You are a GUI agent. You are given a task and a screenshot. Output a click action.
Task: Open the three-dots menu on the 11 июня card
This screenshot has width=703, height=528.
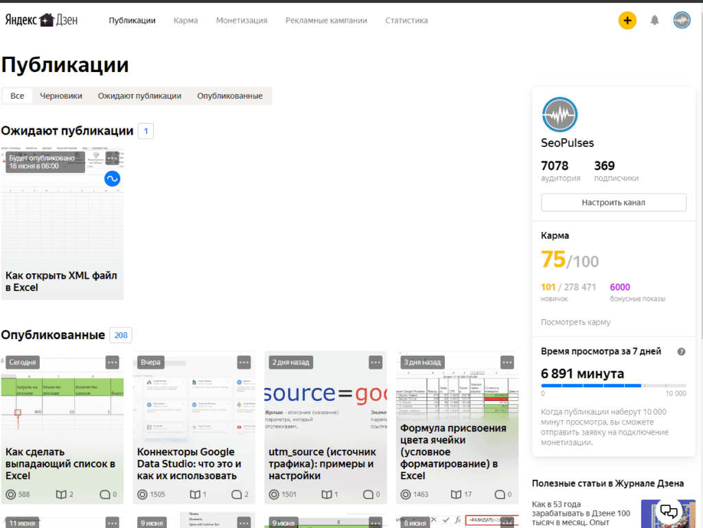(x=112, y=523)
